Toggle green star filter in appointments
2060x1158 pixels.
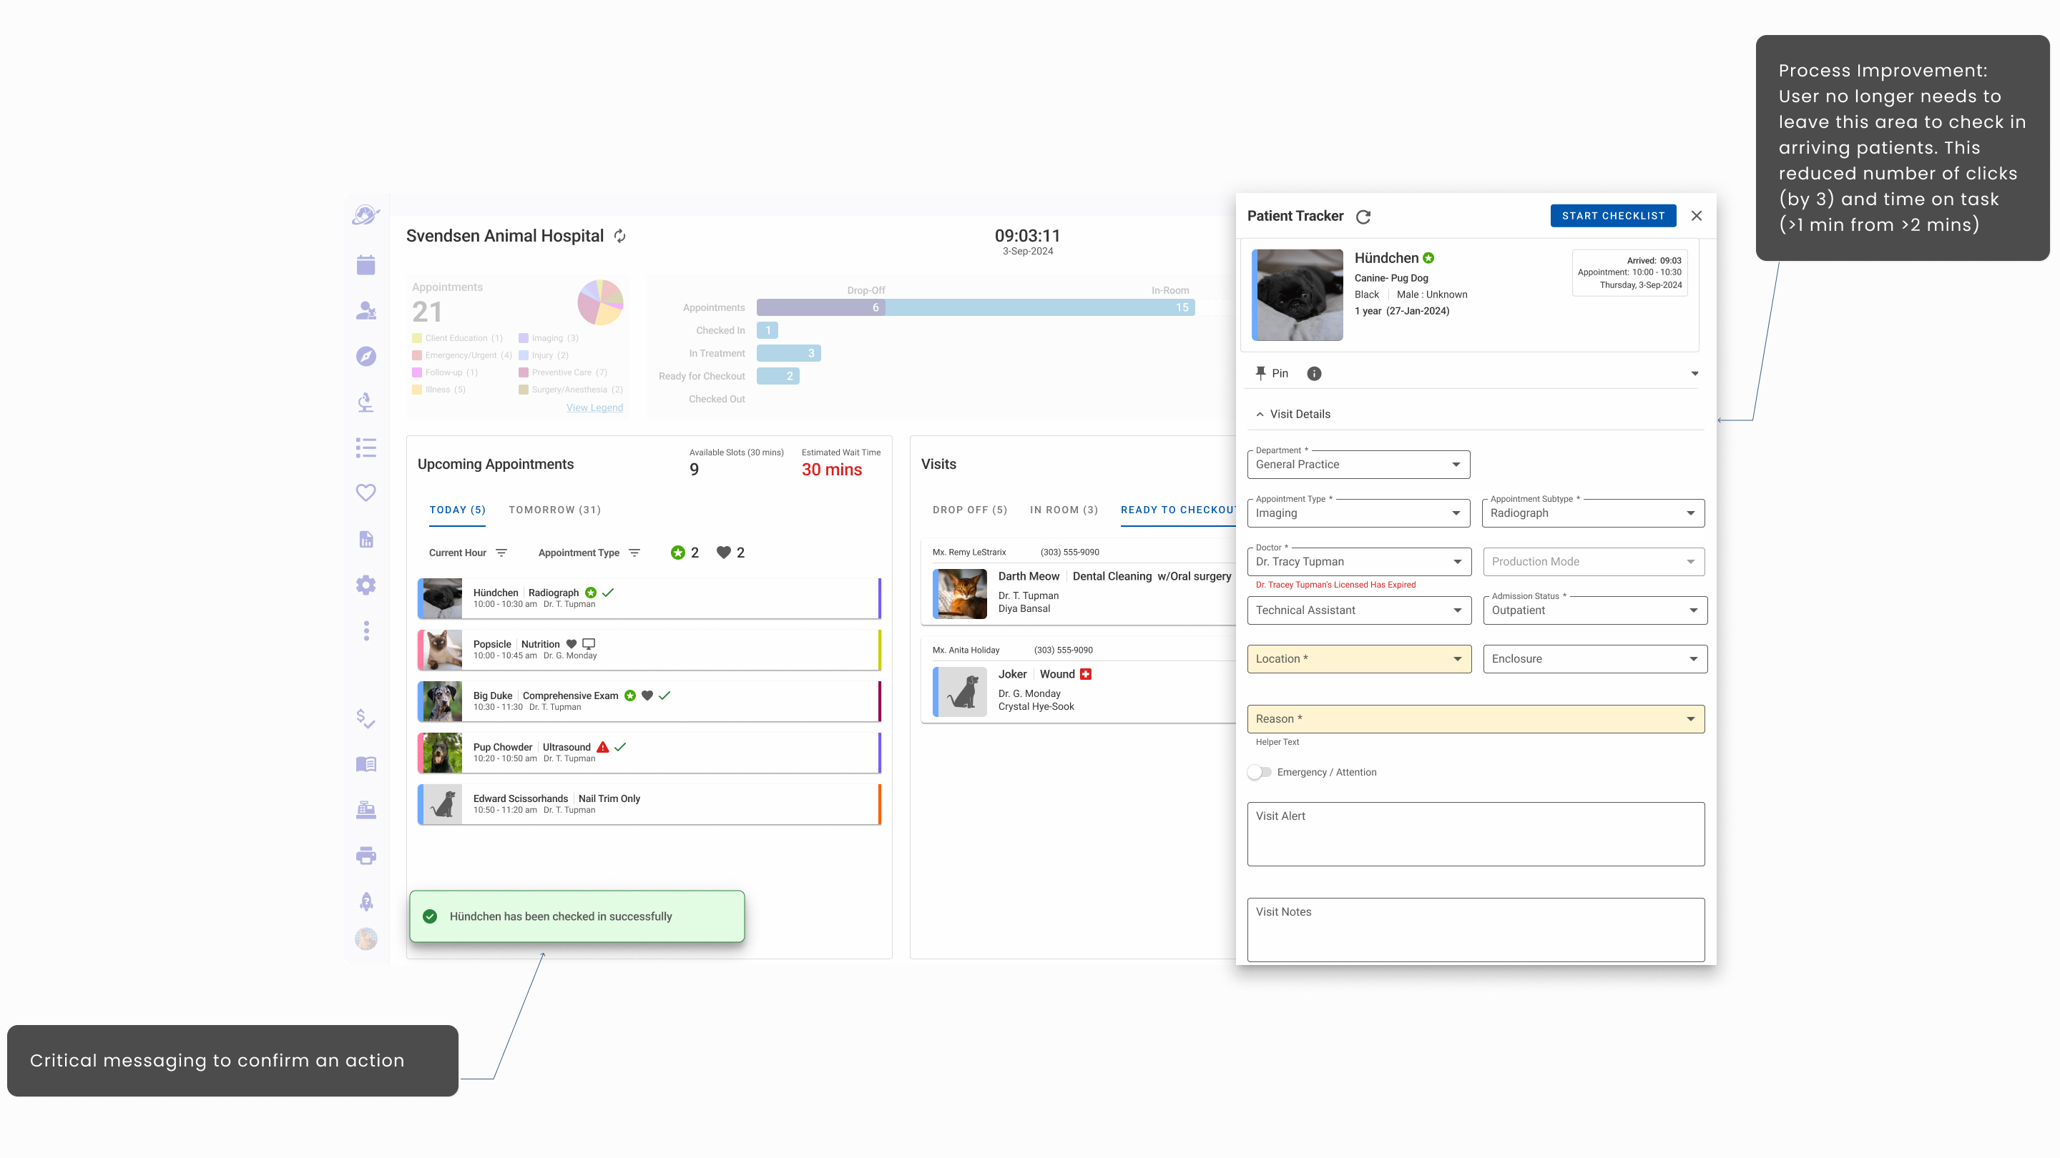pyautogui.click(x=678, y=553)
